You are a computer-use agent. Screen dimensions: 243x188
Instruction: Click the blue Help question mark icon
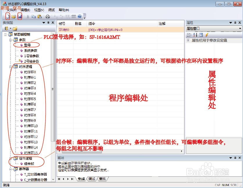(80, 16)
